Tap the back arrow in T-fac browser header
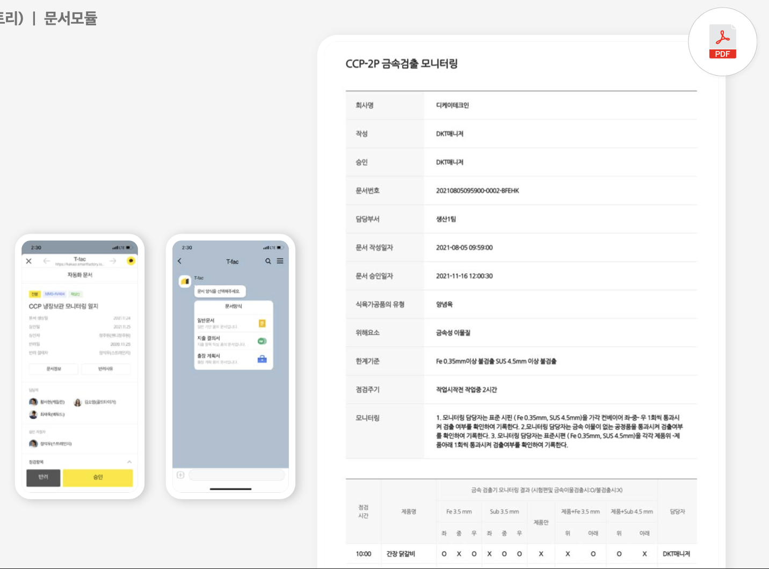The height and width of the screenshot is (569, 769). (x=47, y=261)
